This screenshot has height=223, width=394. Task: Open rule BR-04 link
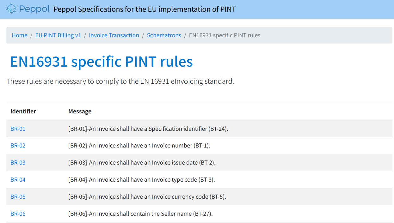(x=18, y=180)
